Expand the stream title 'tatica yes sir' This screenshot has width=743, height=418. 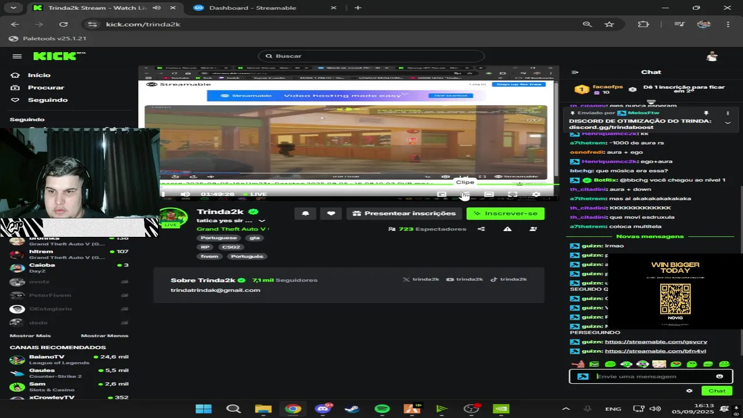[x=262, y=221]
